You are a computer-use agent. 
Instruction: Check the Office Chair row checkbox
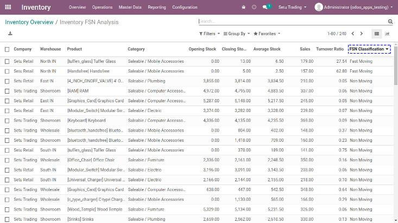pyautogui.click(x=7, y=160)
